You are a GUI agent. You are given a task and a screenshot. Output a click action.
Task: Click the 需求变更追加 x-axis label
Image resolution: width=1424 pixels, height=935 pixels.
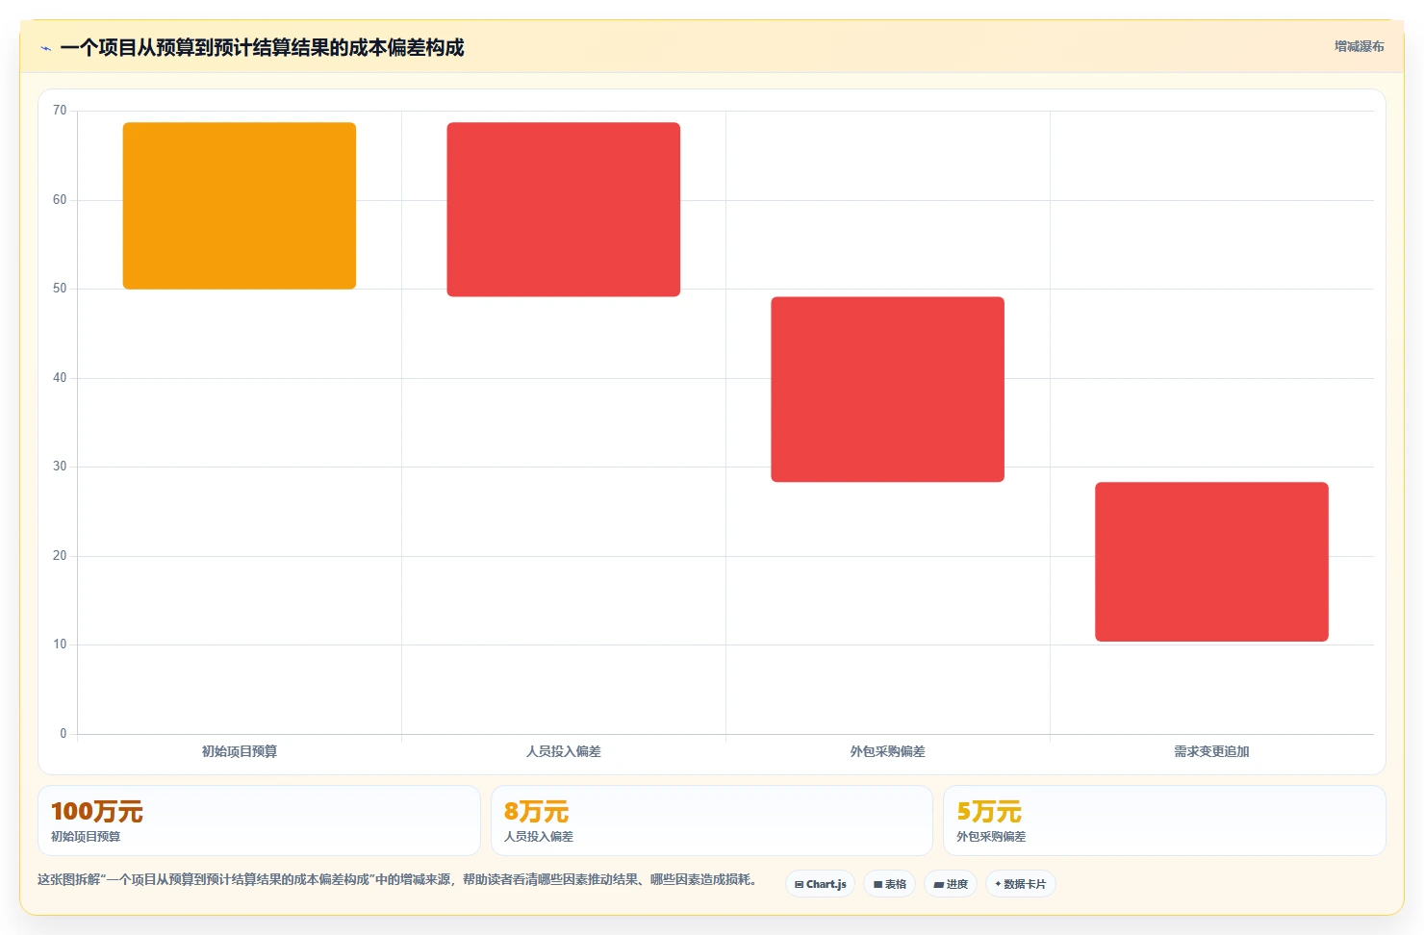click(x=1211, y=751)
